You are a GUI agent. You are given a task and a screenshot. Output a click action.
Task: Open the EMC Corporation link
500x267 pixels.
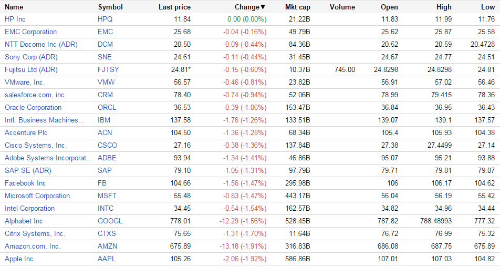tap(30, 32)
